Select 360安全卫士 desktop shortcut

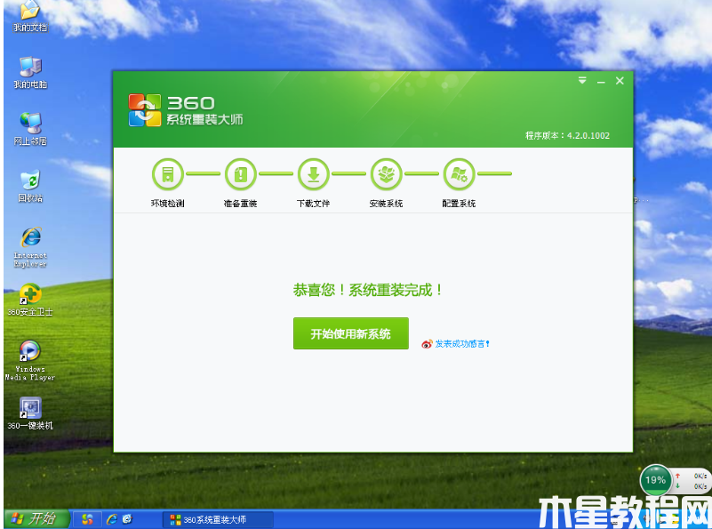tap(30, 301)
